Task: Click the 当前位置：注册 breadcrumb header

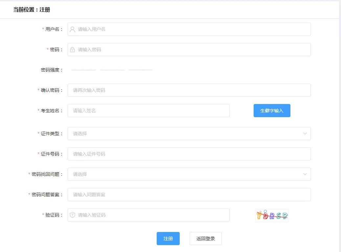Action: (31, 10)
